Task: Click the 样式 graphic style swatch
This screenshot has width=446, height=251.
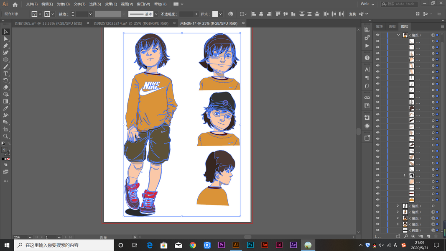Action: (x=215, y=14)
